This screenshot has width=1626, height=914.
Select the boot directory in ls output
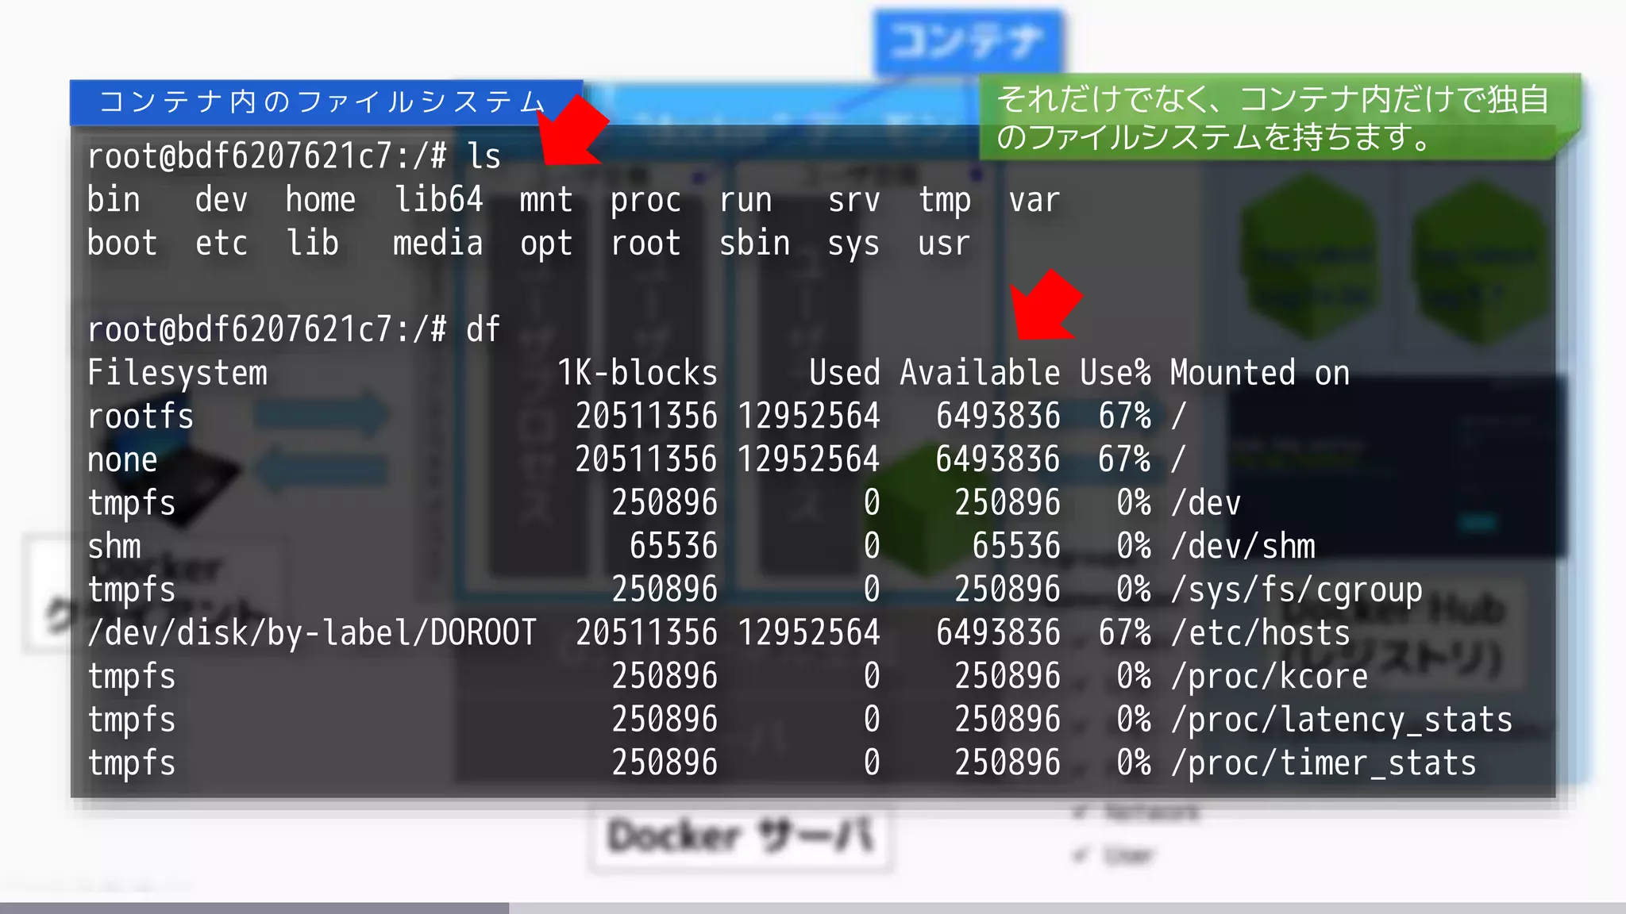(x=122, y=243)
